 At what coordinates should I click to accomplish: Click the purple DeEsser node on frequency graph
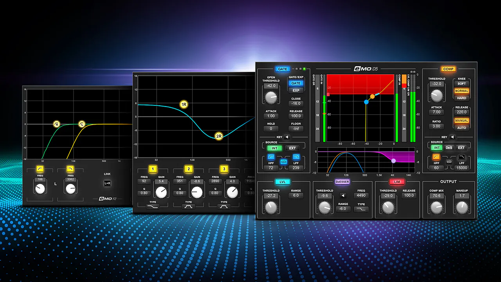(x=393, y=161)
